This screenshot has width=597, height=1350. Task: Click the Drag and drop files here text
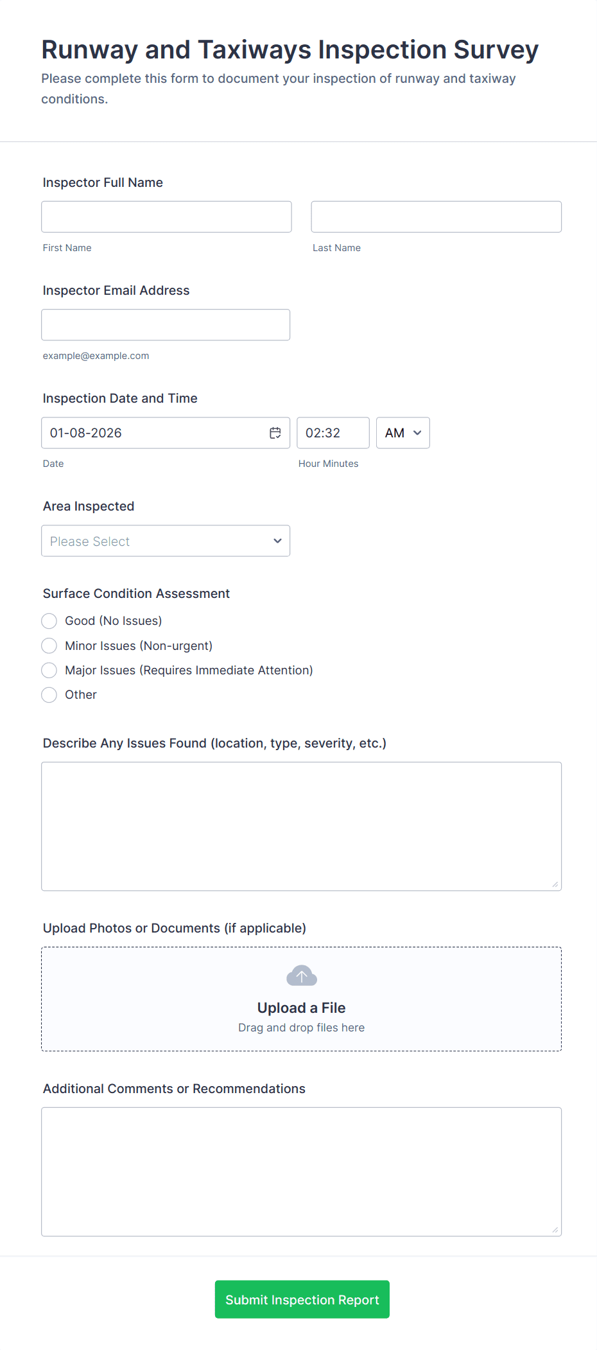(x=301, y=1028)
